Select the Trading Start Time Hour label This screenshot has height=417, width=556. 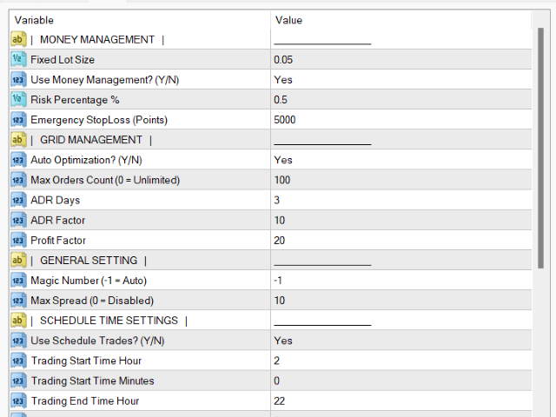point(86,361)
